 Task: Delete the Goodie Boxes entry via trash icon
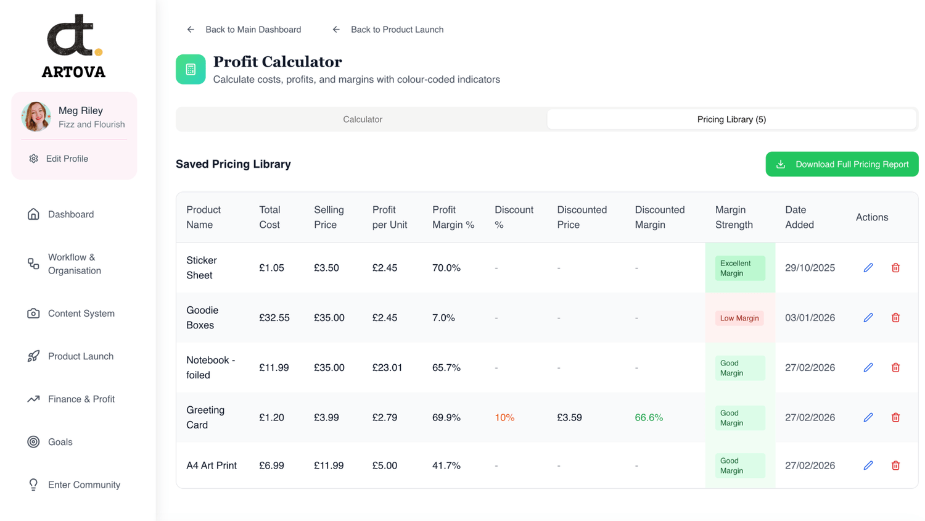tap(895, 318)
